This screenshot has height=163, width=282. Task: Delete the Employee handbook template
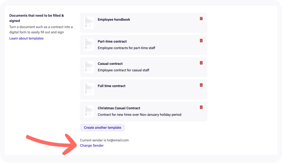coord(201,19)
